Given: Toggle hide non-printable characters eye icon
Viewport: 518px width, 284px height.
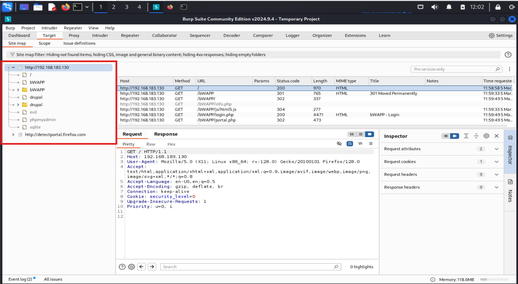Looking at the screenshot, I should point(339,143).
